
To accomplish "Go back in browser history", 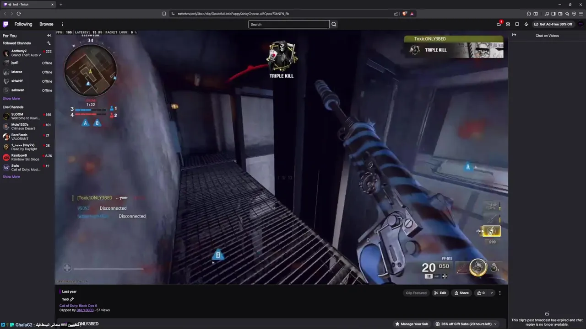I will (x=5, y=14).
